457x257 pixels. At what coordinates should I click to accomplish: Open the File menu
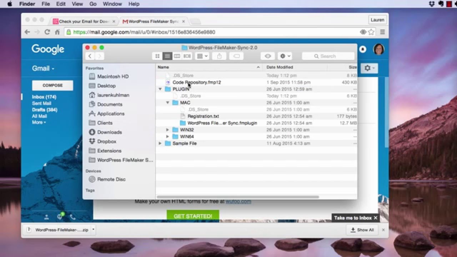46,4
